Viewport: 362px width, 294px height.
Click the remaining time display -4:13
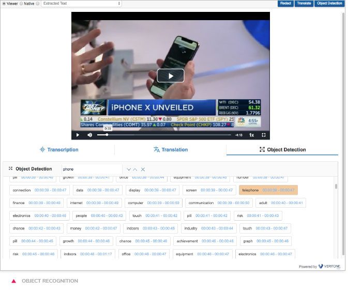239,135
